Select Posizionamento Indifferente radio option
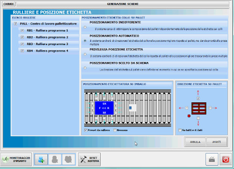234x169 pixels. click(85, 27)
